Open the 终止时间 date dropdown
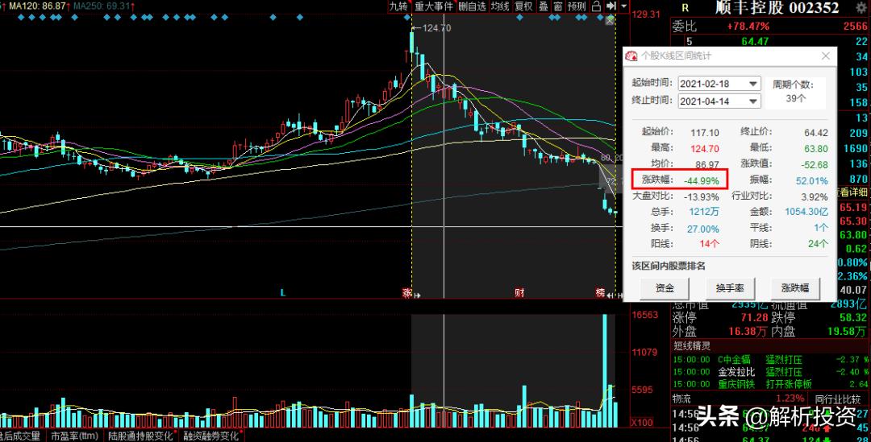The image size is (871, 442). tap(753, 101)
